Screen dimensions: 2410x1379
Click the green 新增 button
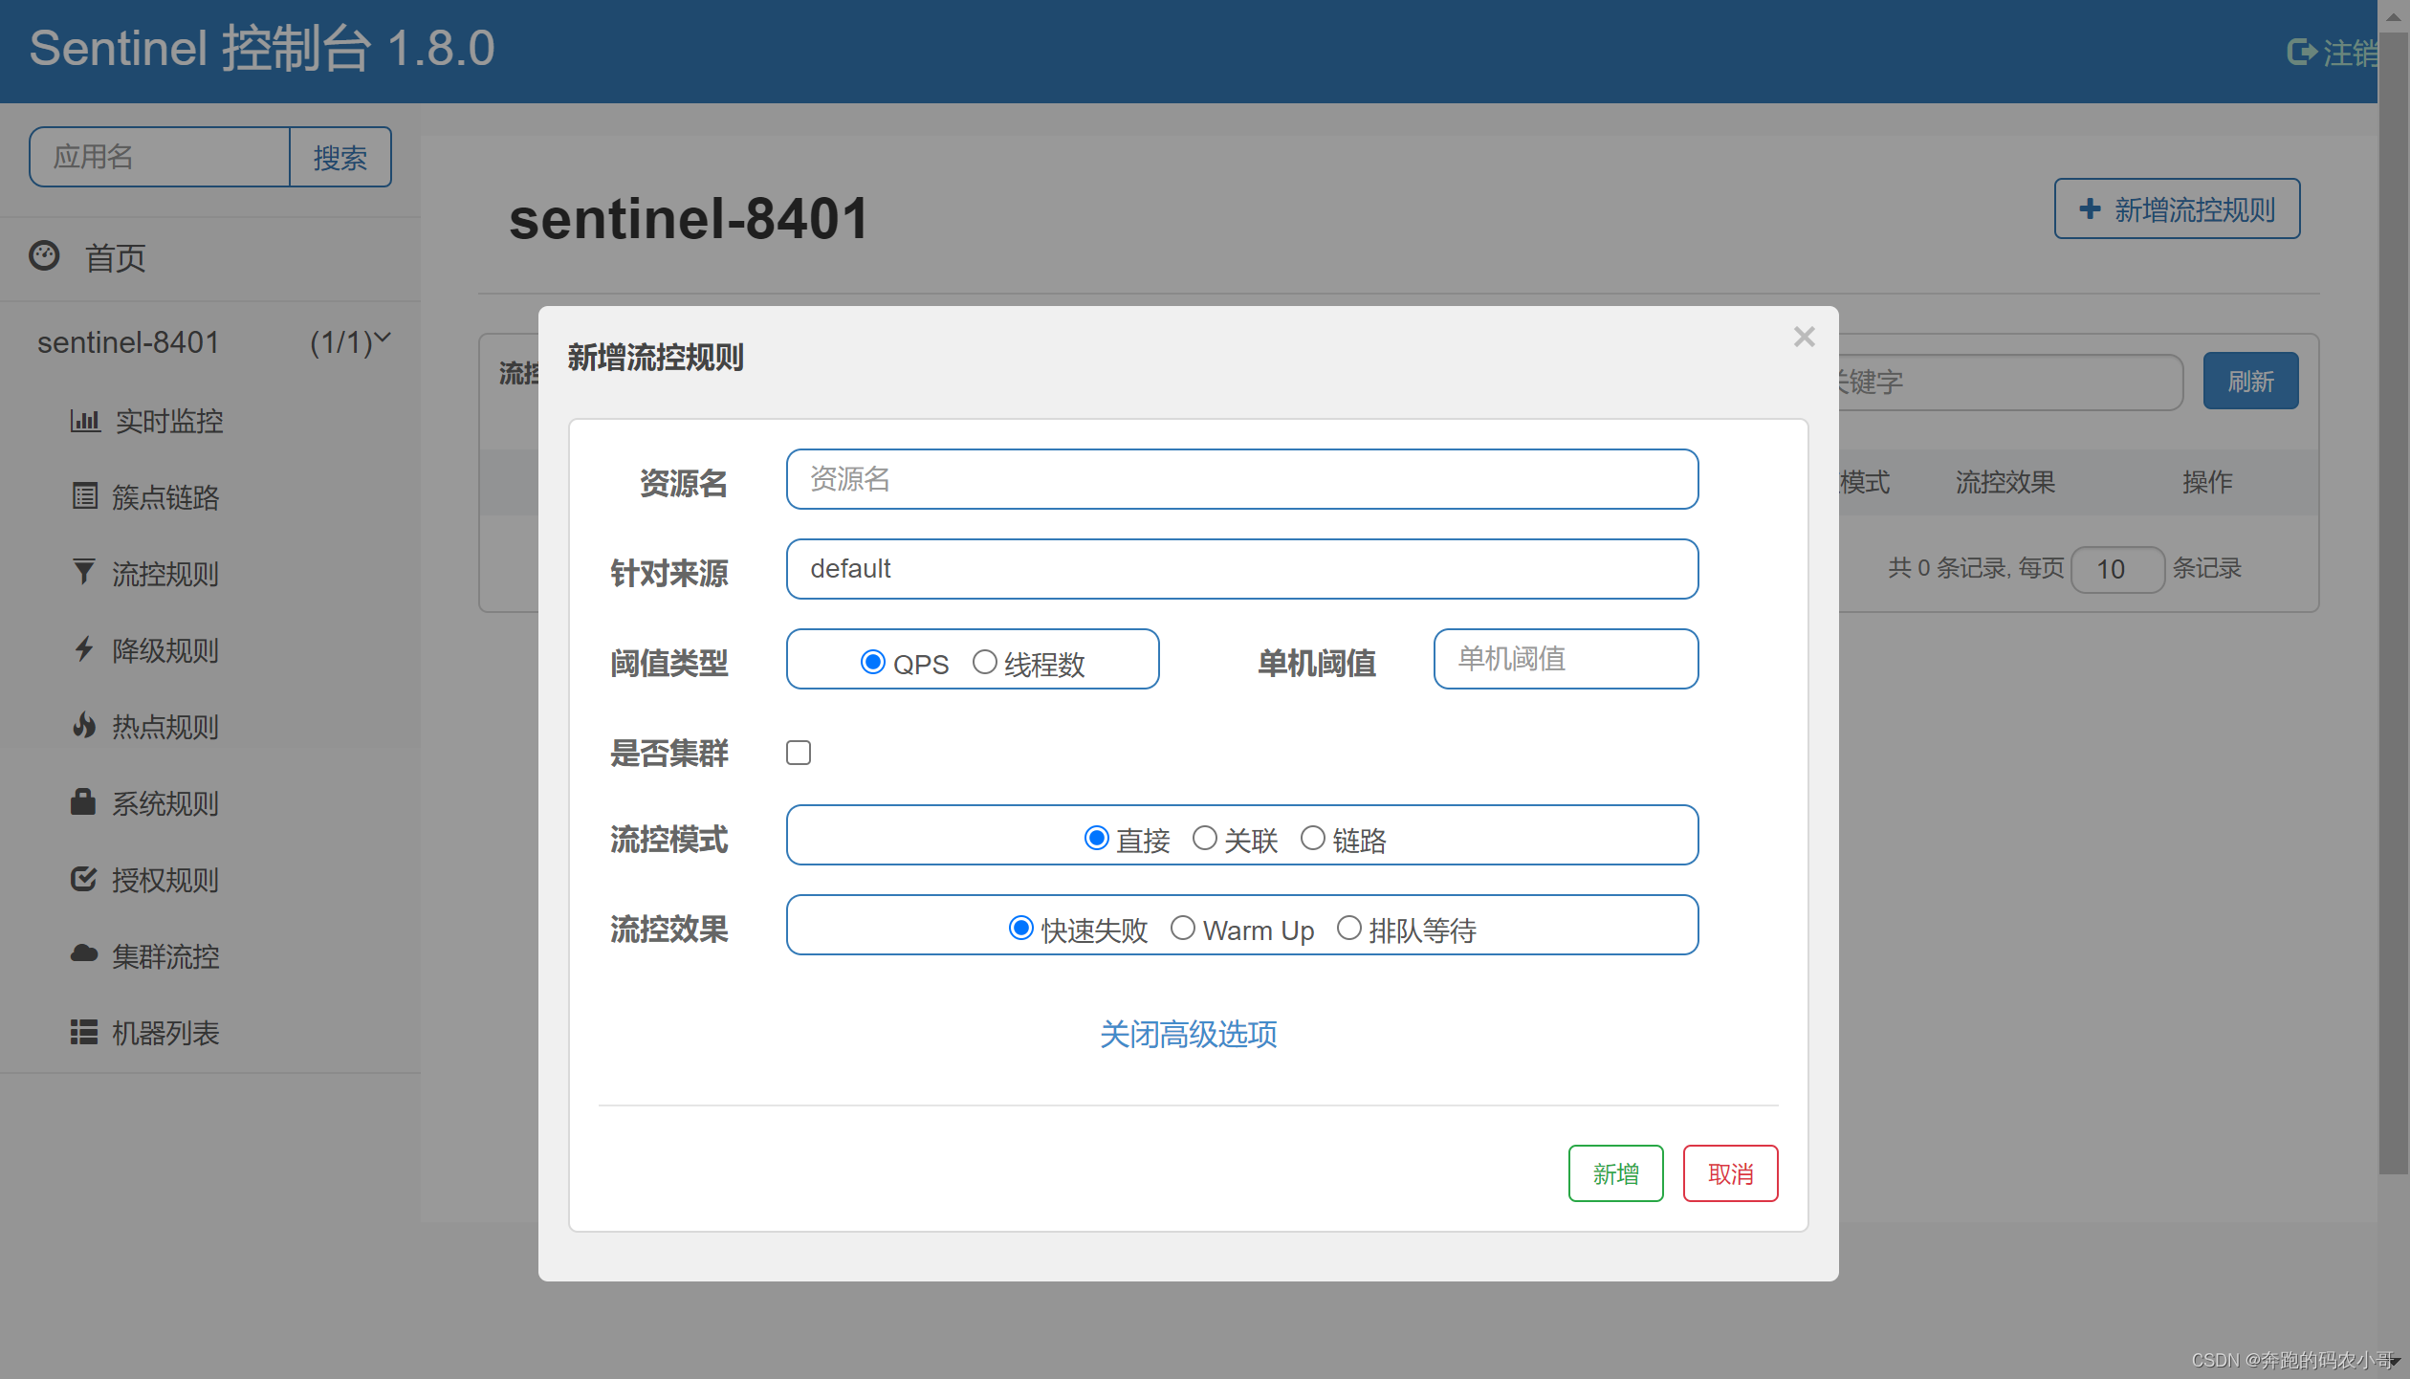click(1616, 1173)
